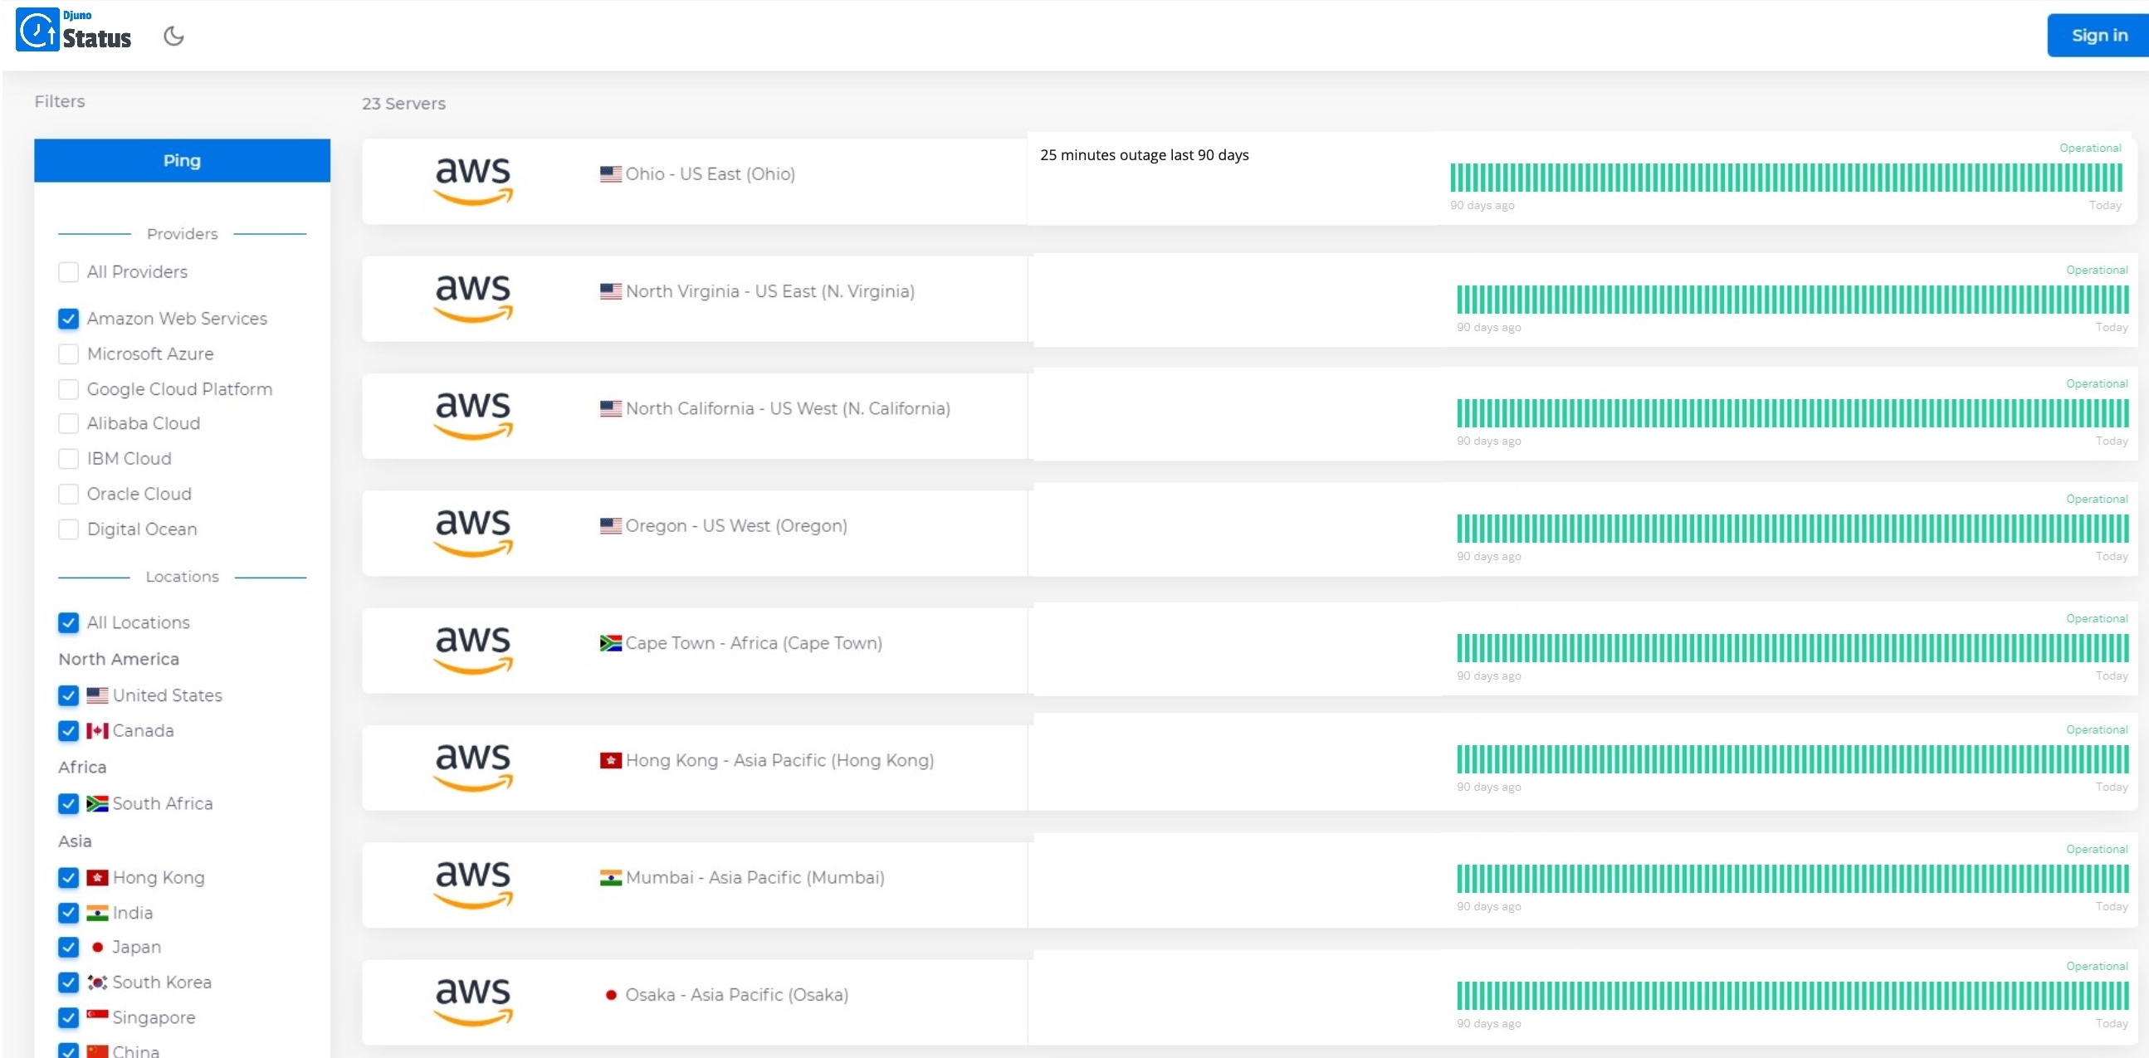Toggle dark mode moon icon
Image resolution: width=2149 pixels, height=1058 pixels.
(x=173, y=36)
